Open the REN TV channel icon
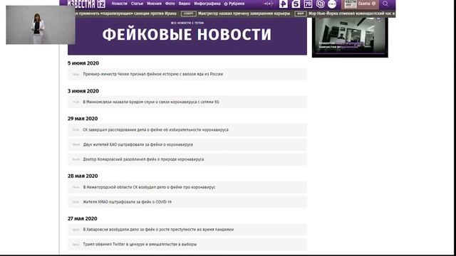456x256 pixels. pyautogui.click(x=284, y=4)
